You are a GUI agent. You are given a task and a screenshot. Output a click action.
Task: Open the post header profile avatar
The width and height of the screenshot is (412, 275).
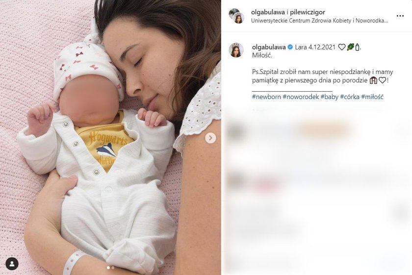coord(236,16)
